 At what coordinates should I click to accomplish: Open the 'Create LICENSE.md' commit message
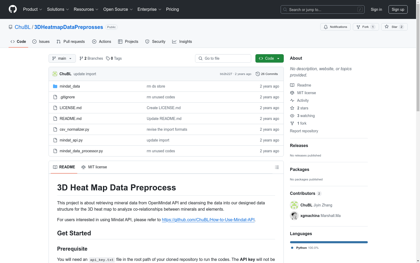(x=164, y=108)
